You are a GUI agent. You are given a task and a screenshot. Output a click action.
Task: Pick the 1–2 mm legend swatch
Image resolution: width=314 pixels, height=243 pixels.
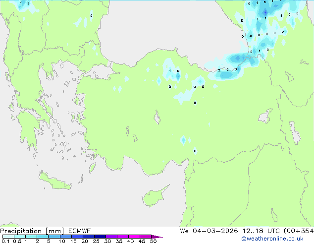31,237
